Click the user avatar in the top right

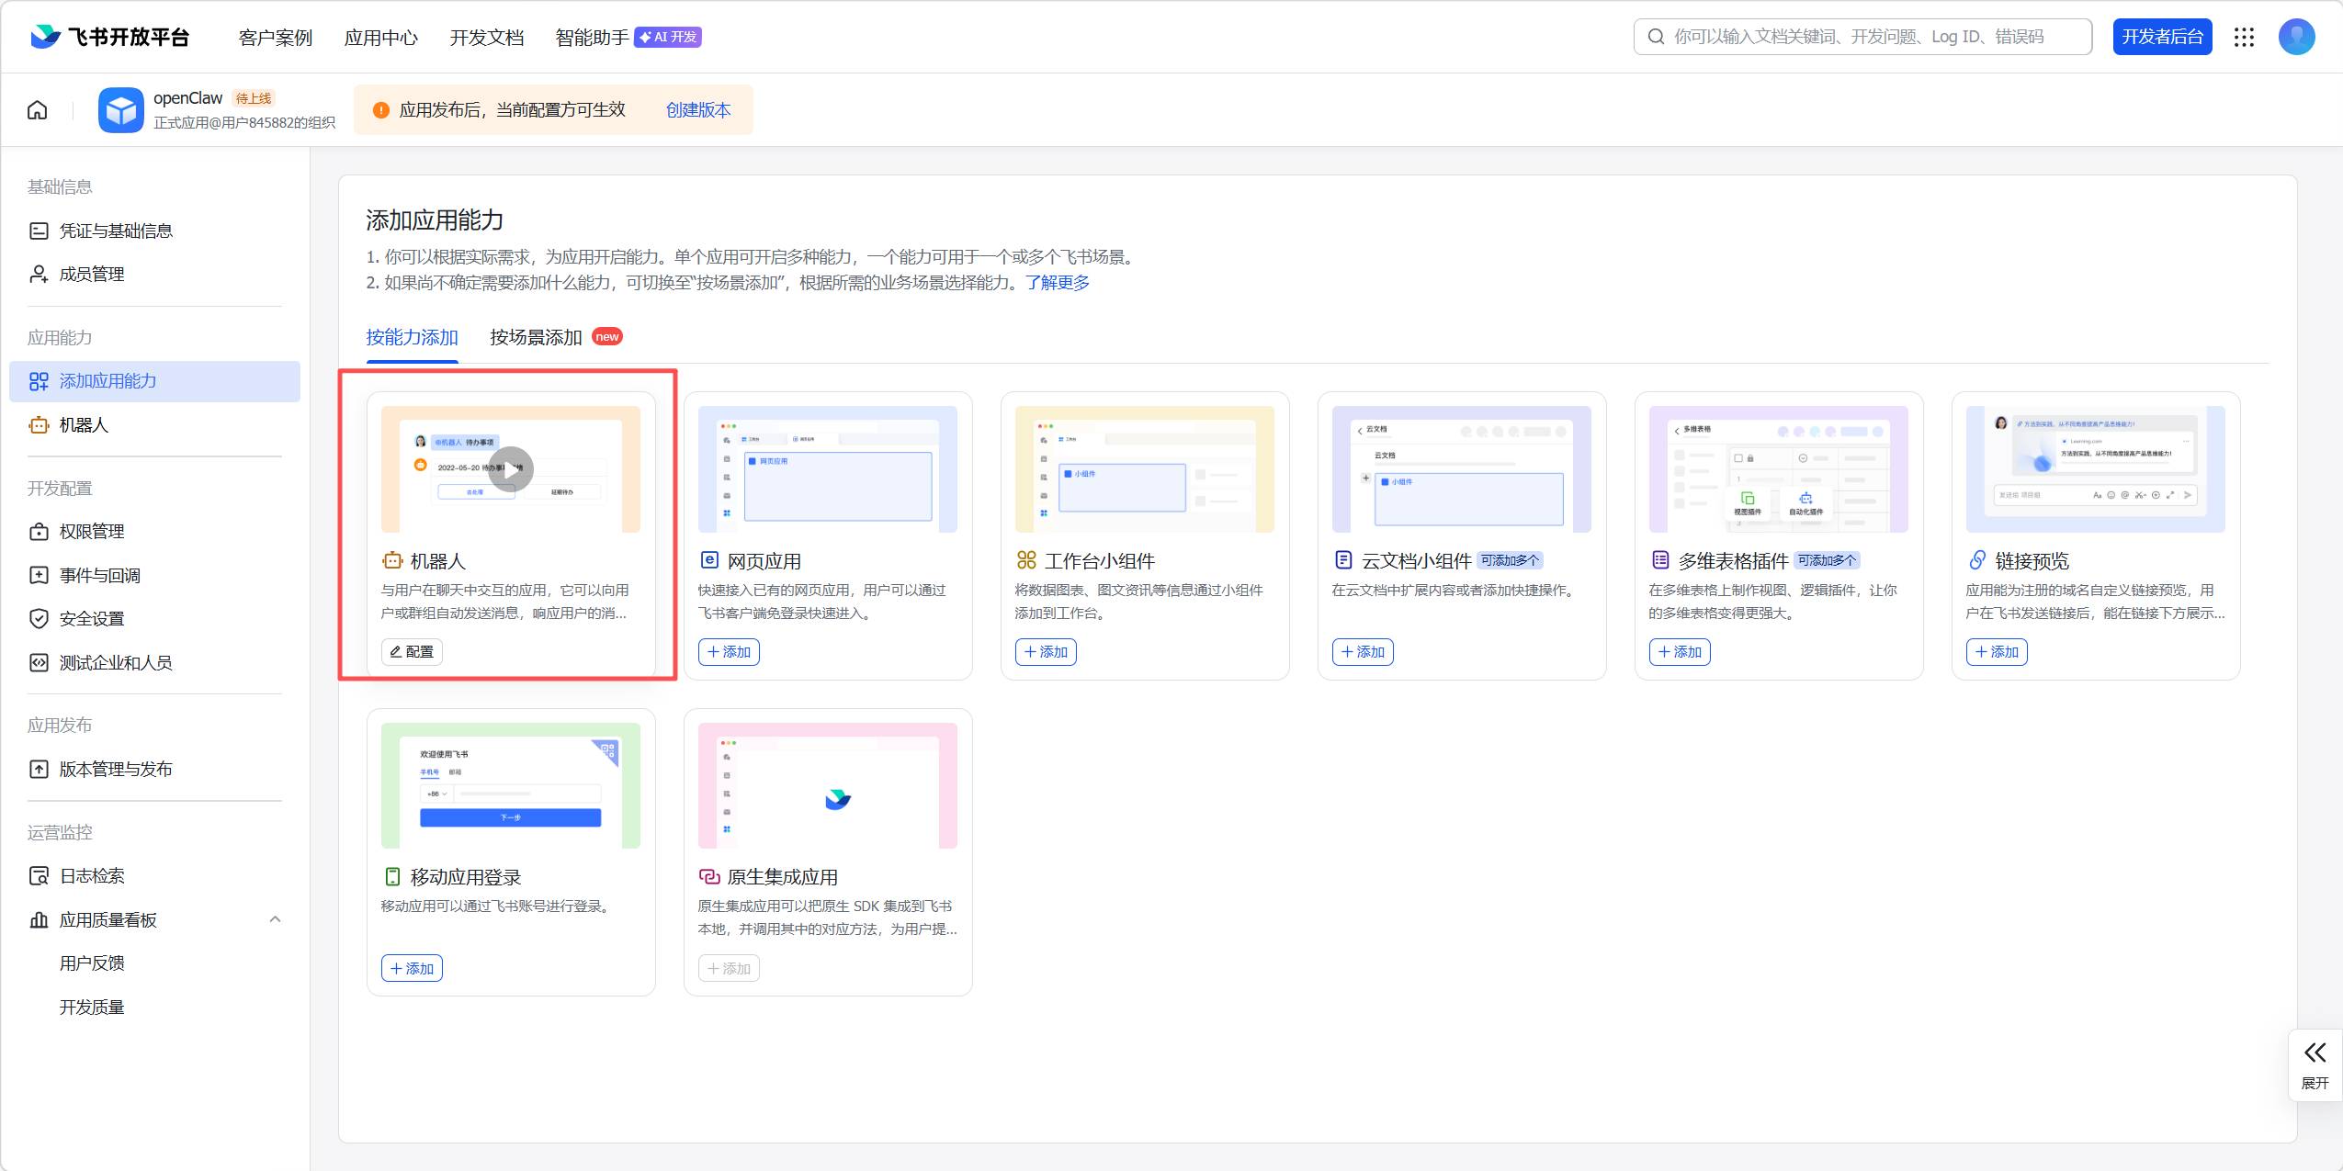pyautogui.click(x=2296, y=37)
